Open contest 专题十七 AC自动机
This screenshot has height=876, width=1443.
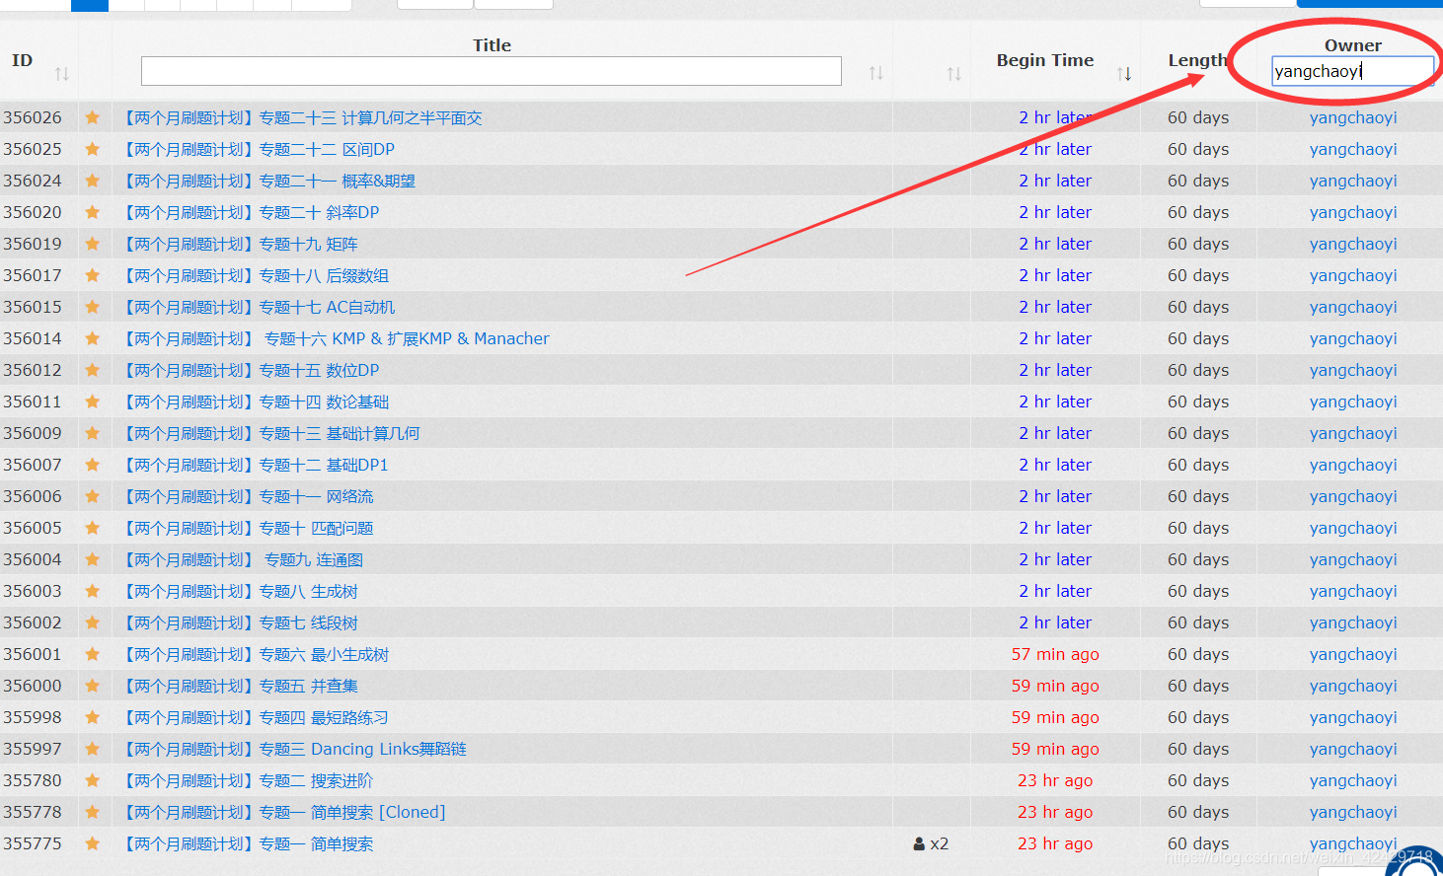(259, 307)
